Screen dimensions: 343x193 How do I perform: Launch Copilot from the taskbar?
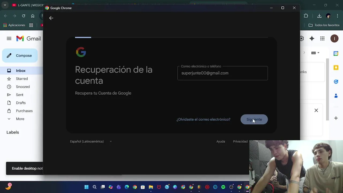click(x=111, y=187)
